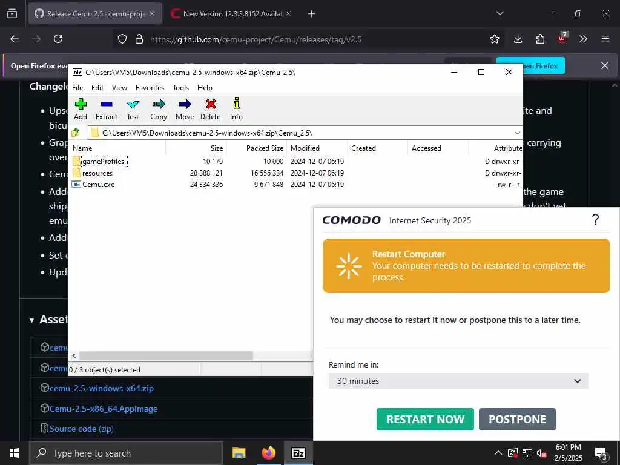The height and width of the screenshot is (465, 620).
Task: Expand the 7-Zip address path dropdown
Action: (x=517, y=133)
